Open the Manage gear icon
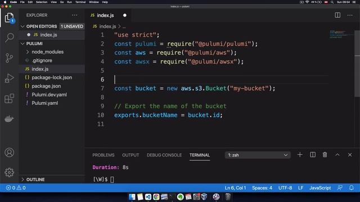 click(9, 172)
